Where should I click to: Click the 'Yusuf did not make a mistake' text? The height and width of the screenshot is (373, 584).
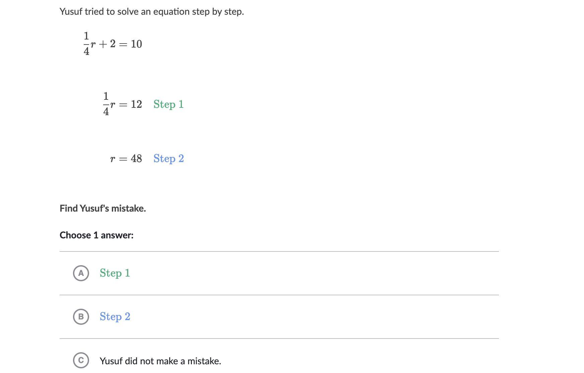tap(160, 361)
